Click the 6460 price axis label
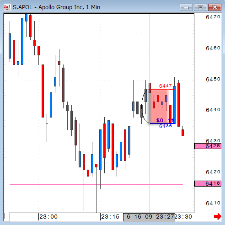The image size is (225, 225). point(213,48)
